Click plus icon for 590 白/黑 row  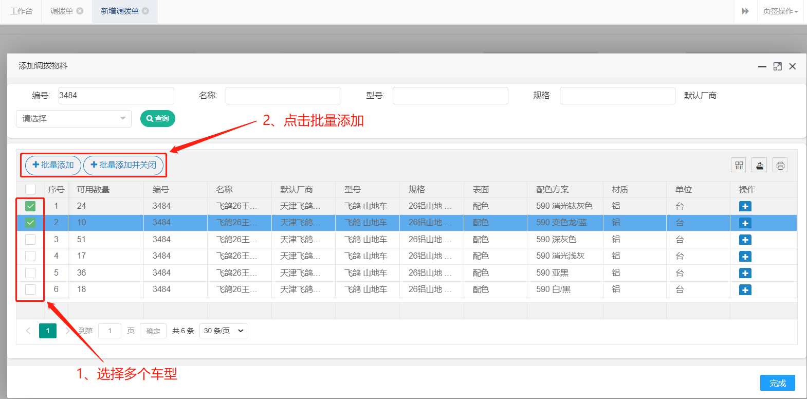click(745, 290)
